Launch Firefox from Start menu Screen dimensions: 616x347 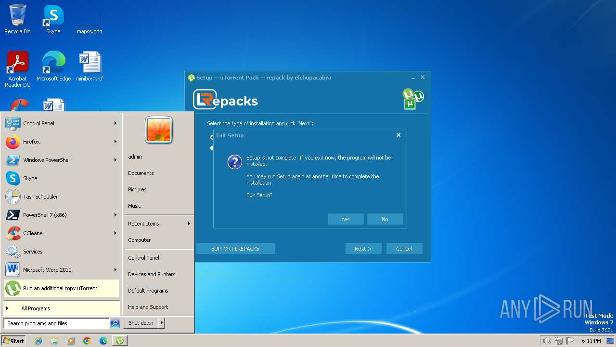coord(61,142)
